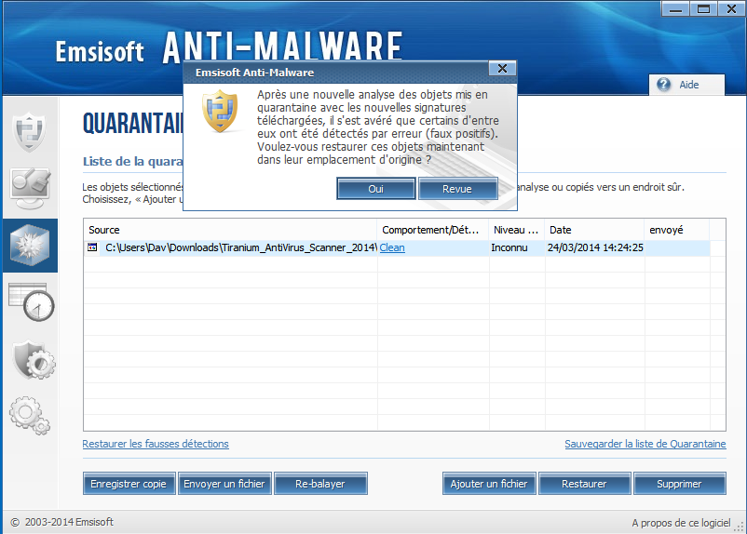Confirm restore with the Oui button
Screen dimensions: 747x534
click(x=376, y=189)
